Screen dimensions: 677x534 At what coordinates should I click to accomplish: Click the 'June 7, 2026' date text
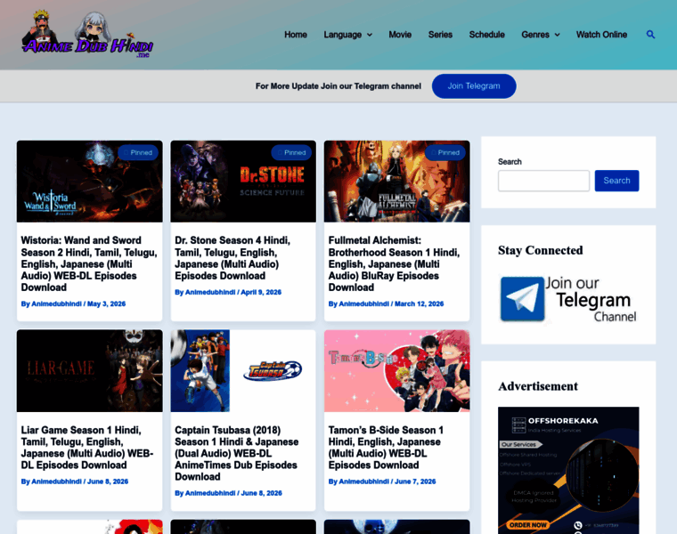click(x=415, y=481)
